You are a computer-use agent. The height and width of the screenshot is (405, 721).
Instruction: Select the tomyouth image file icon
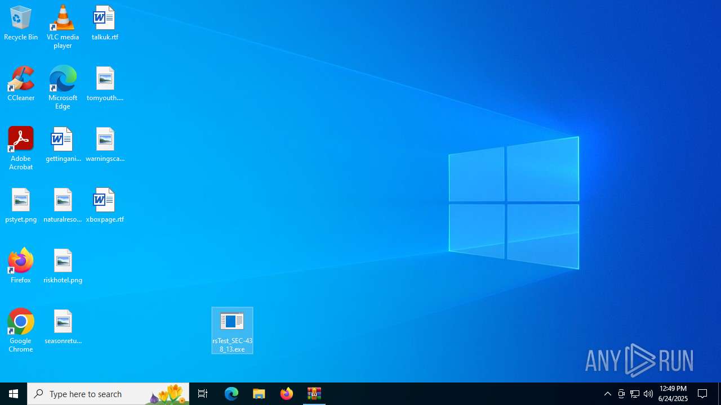click(x=105, y=84)
